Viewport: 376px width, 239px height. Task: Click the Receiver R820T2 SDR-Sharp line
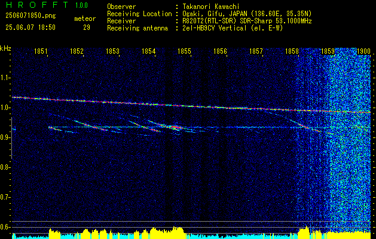point(247,21)
